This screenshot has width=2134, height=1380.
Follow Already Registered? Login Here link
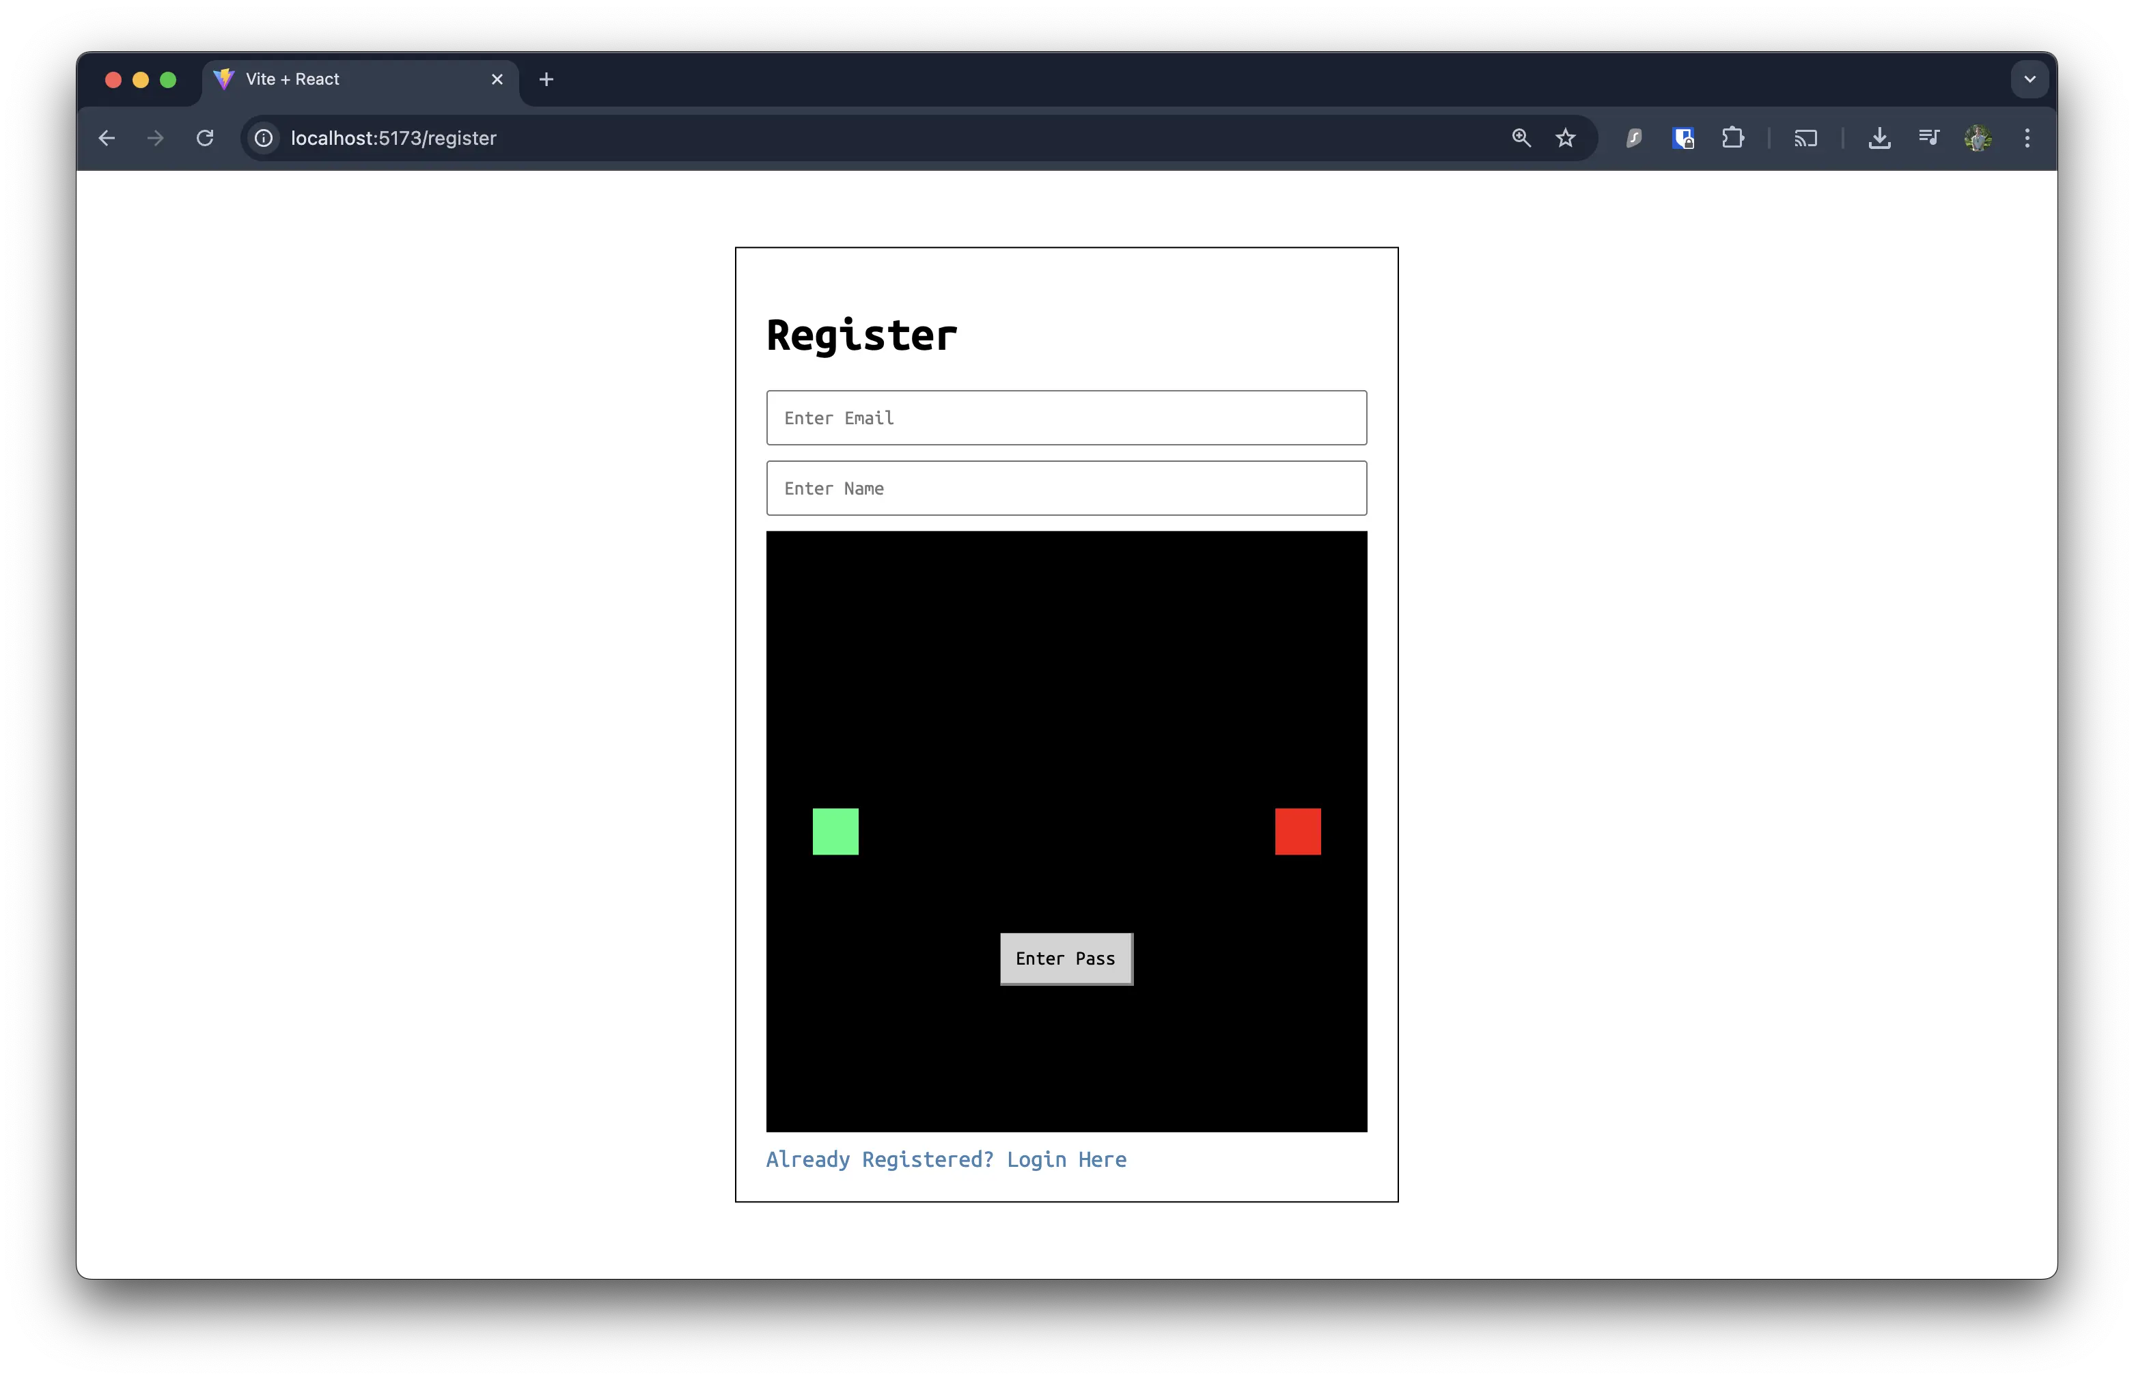946,1159
